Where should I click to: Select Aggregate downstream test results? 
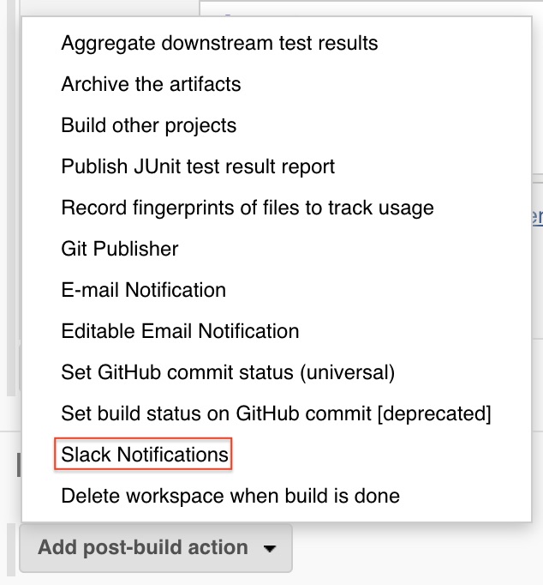pyautogui.click(x=219, y=43)
